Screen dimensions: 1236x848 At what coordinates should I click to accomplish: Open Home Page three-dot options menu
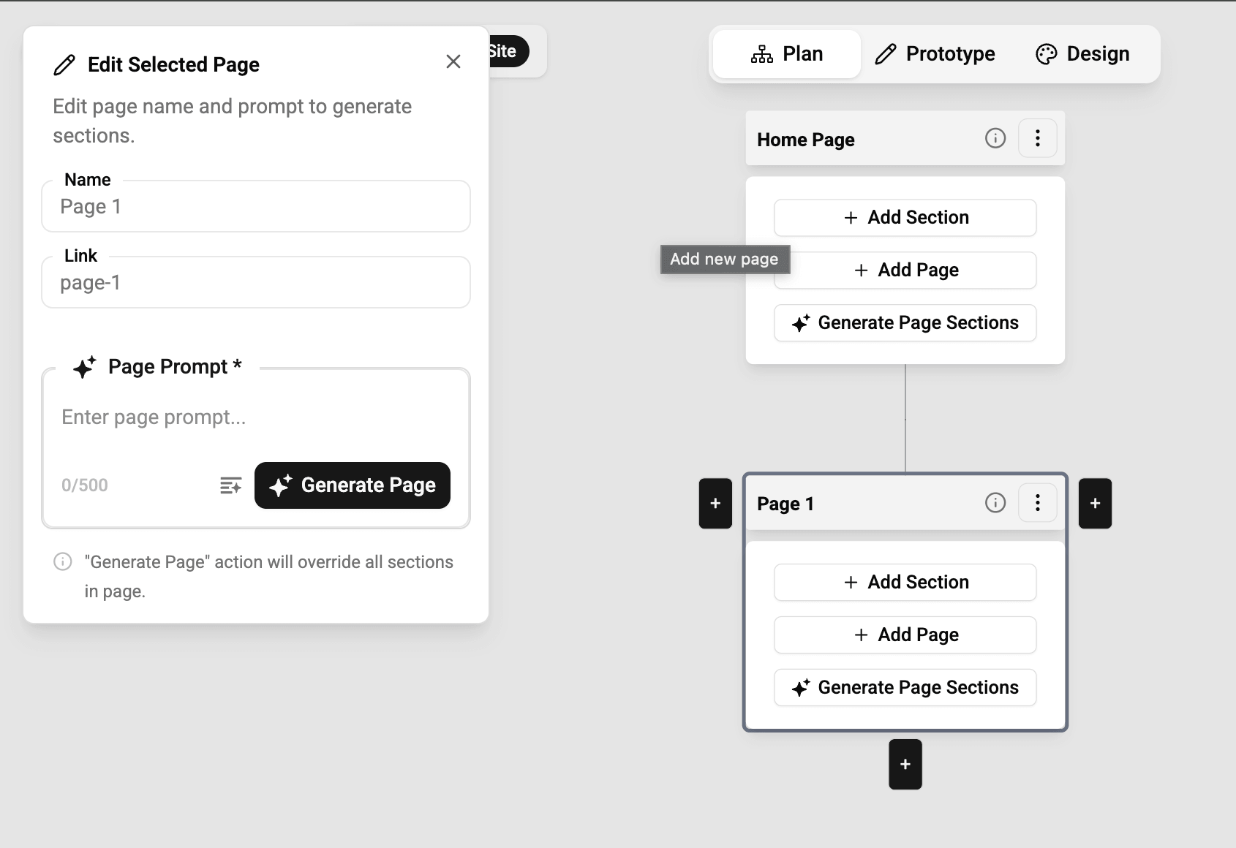click(x=1038, y=138)
